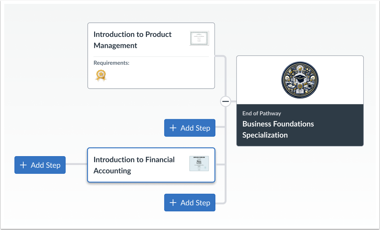Viewport: 380px width, 230px height.
Task: Click the plus icon on the upper Add Step button
Action: [x=173, y=128]
